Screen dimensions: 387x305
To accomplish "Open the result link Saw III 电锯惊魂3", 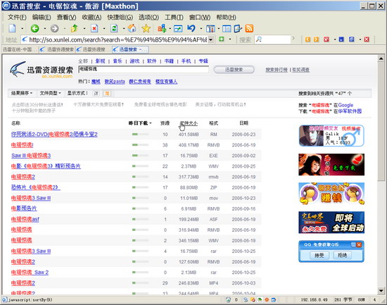I will pyautogui.click(x=31, y=156).
